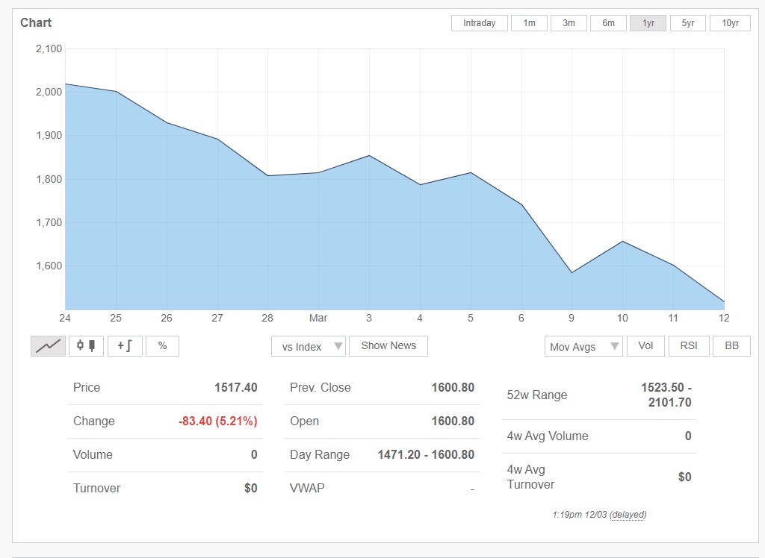Open the vs Index dropdown
765x558 pixels.
click(309, 347)
